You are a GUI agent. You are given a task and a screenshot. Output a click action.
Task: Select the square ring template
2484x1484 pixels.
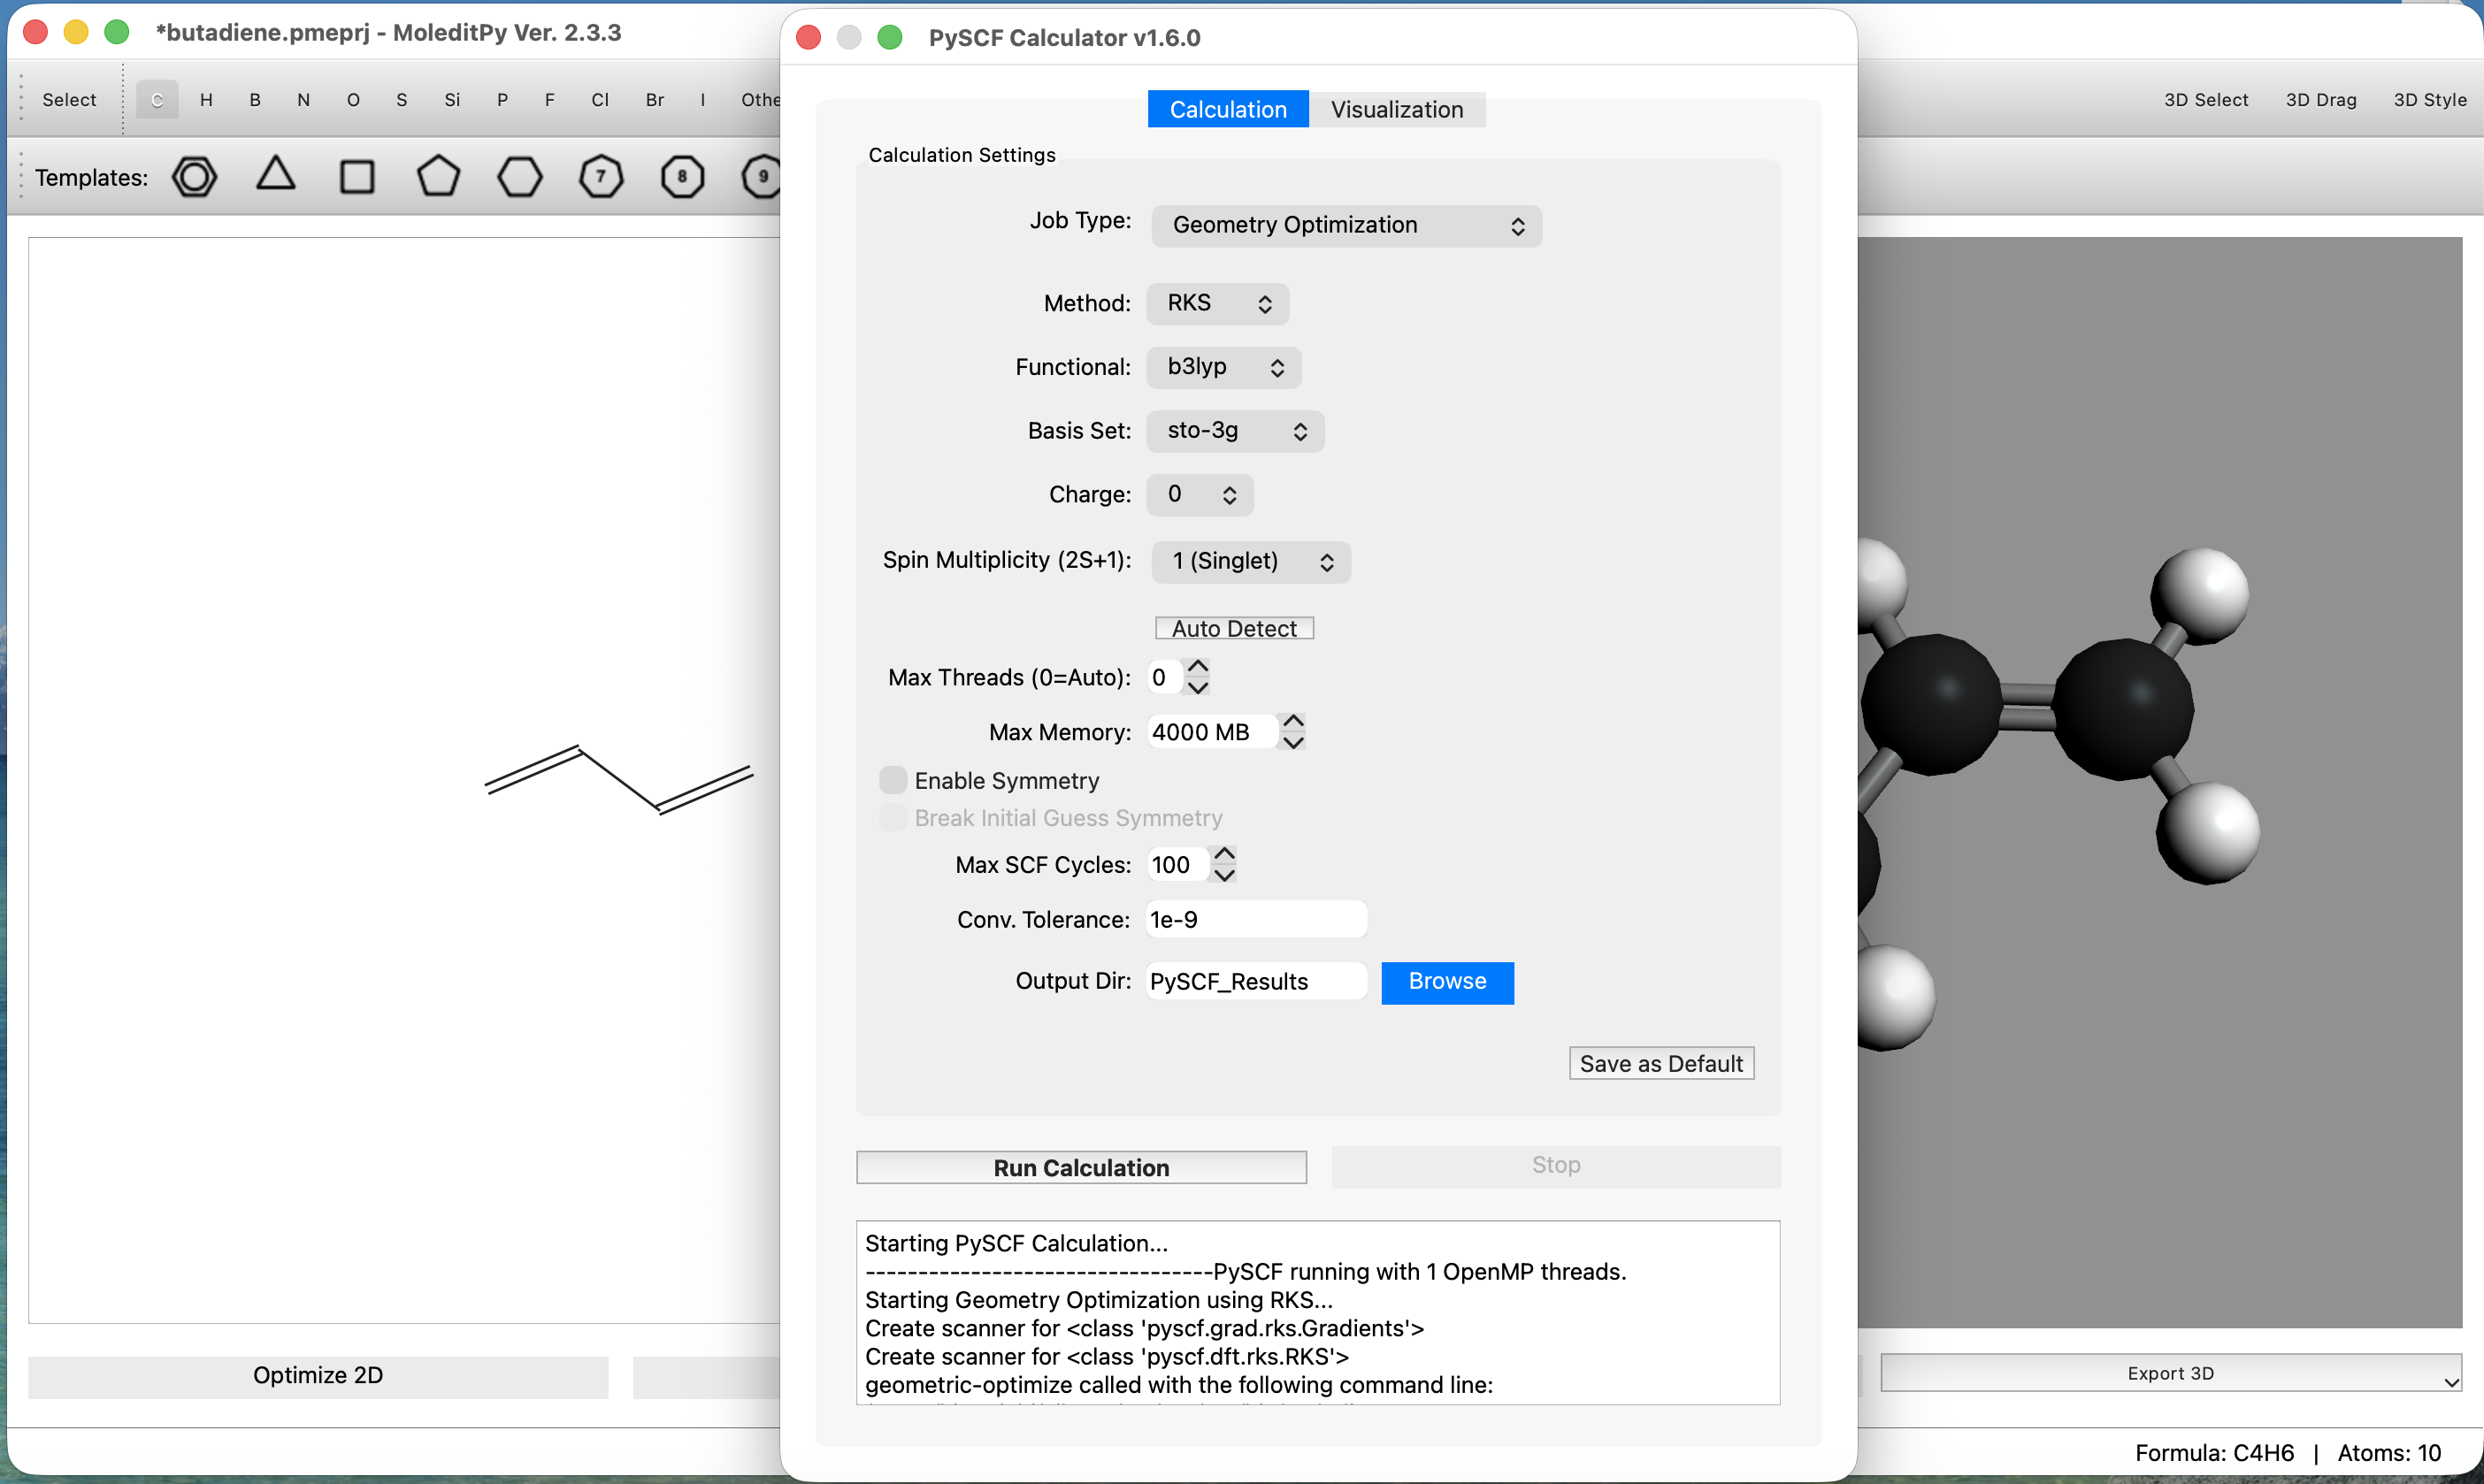356,176
